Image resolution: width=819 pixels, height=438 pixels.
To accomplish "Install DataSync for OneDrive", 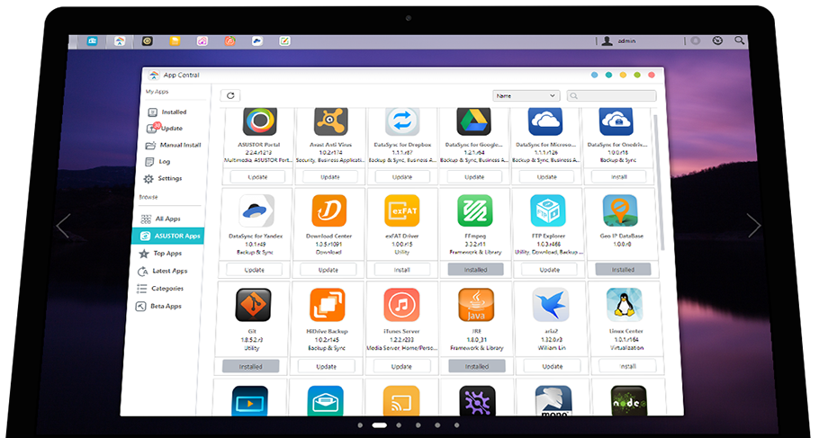I will [x=619, y=177].
